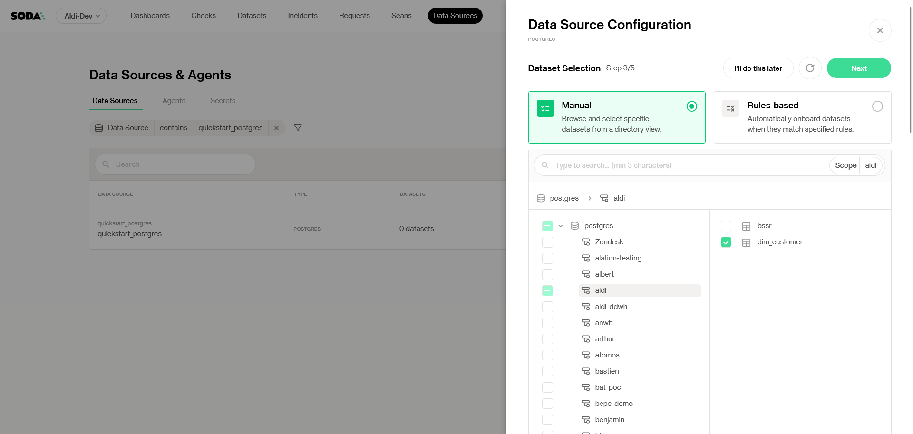The image size is (913, 434).
Task: Switch to the Agents tab
Action: pyautogui.click(x=174, y=101)
